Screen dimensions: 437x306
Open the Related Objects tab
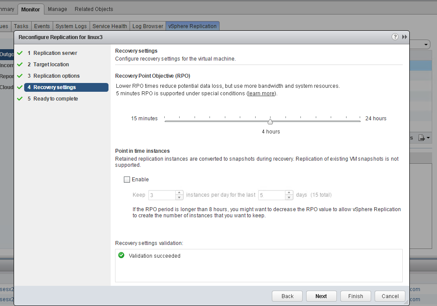(94, 9)
